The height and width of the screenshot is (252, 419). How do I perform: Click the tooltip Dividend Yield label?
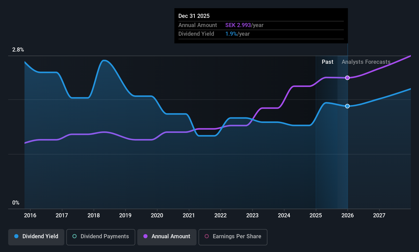coord(196,34)
